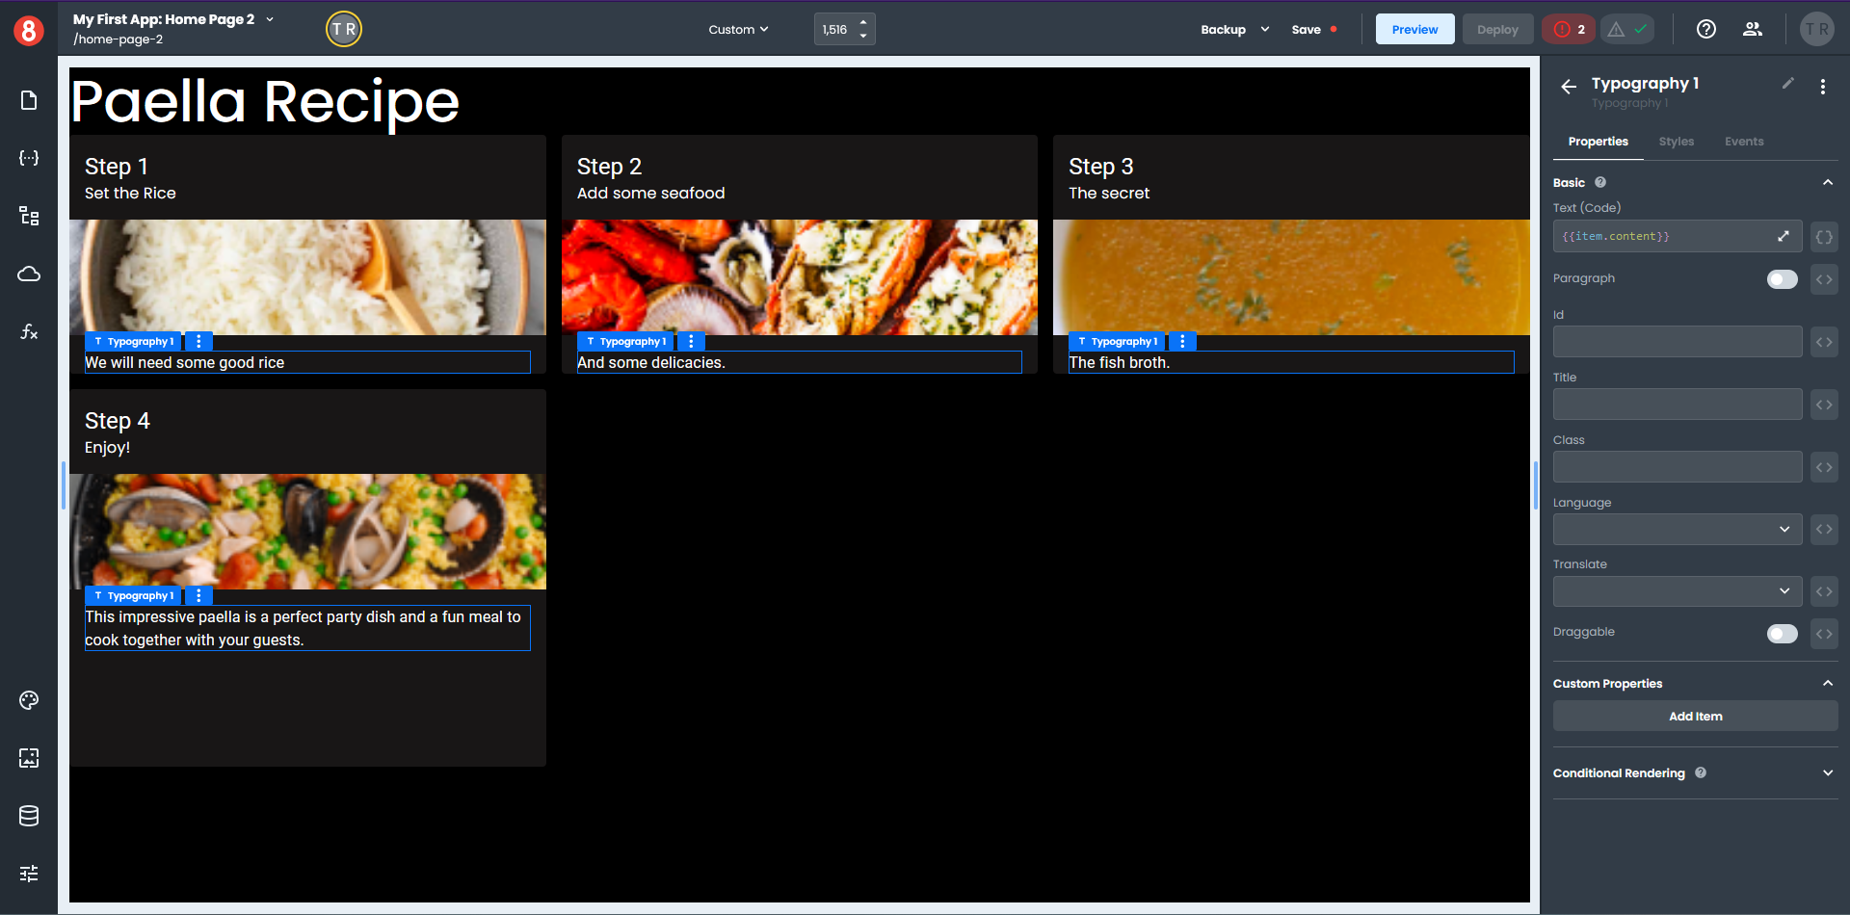
Task: Switch to the Events tab
Action: 1743,142
